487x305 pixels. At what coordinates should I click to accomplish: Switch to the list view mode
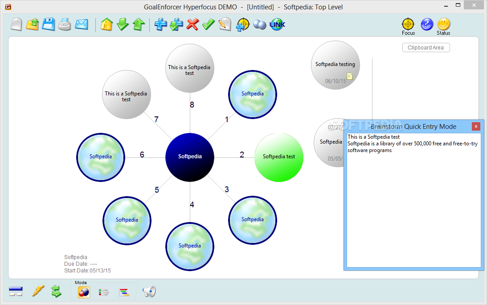click(x=104, y=292)
